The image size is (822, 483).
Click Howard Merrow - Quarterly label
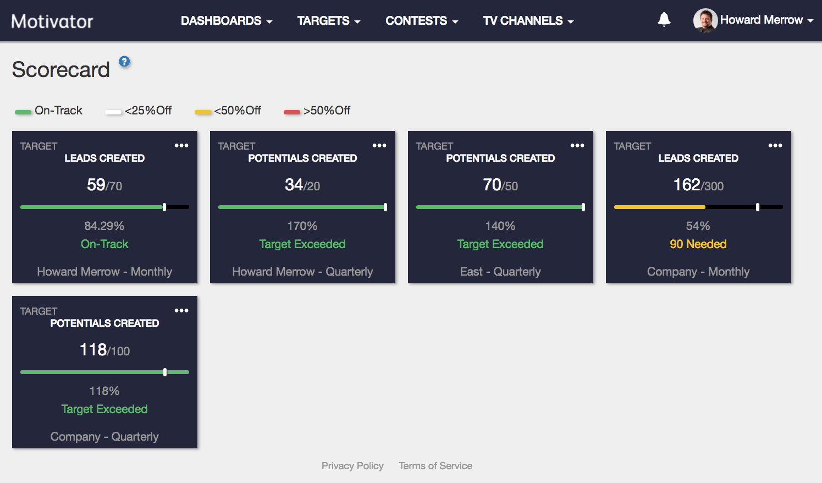pyautogui.click(x=302, y=272)
